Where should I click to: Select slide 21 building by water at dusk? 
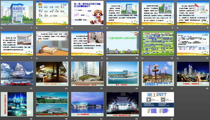pos(87,104)
